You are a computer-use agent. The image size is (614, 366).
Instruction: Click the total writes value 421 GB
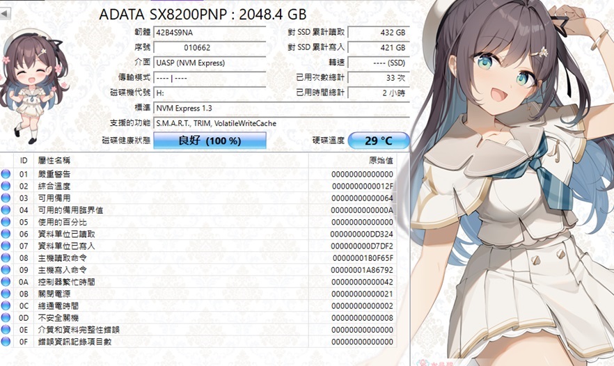pos(378,47)
